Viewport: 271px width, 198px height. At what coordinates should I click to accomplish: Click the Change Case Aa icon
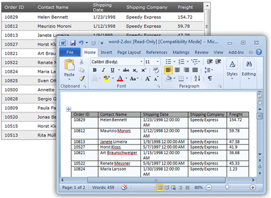coord(133,78)
